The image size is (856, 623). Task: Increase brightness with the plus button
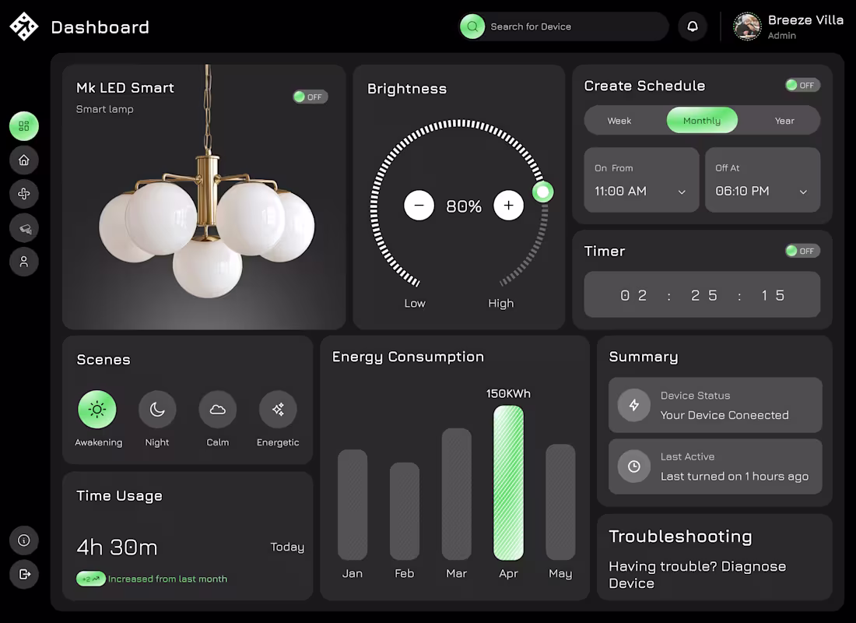[x=508, y=206]
